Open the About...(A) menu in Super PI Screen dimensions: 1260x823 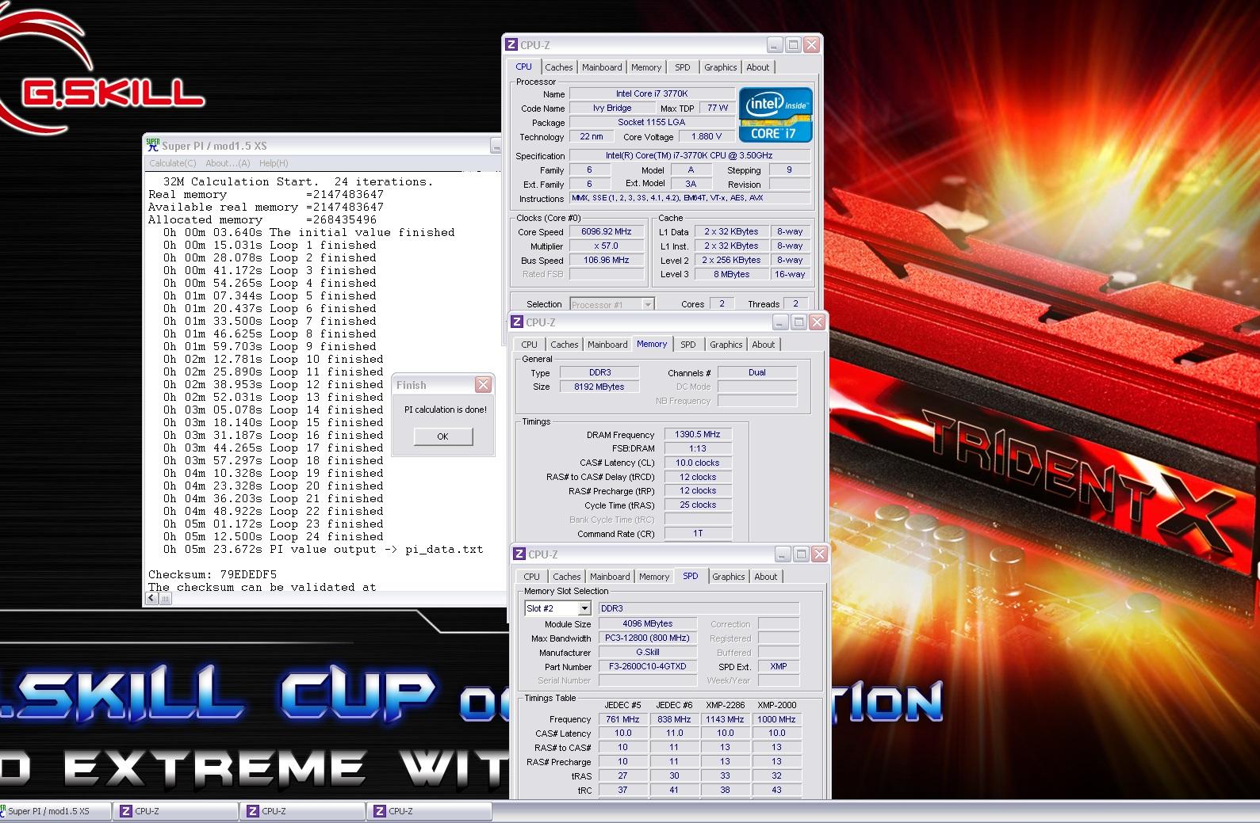coord(228,163)
